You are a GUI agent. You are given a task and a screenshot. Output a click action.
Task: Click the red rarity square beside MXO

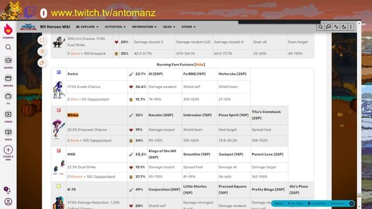59,150
